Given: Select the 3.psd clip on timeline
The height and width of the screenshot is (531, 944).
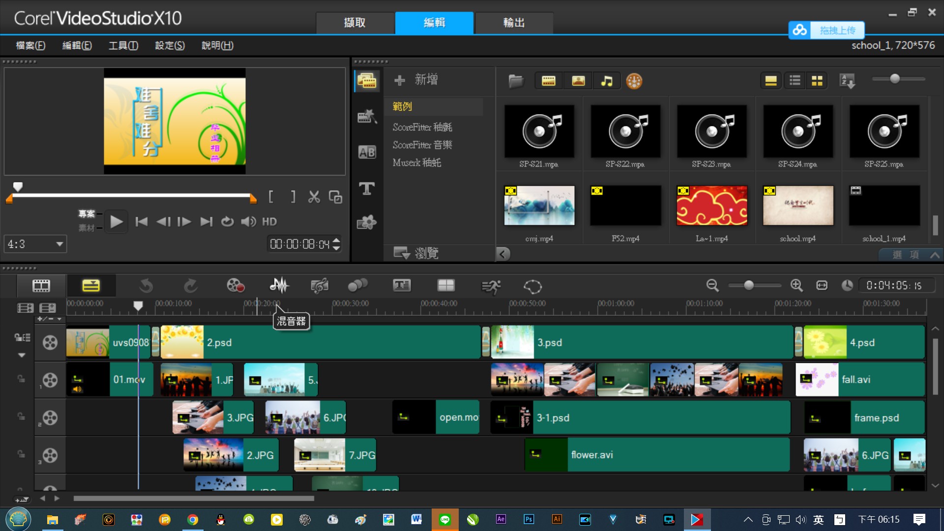Looking at the screenshot, I should pos(642,343).
